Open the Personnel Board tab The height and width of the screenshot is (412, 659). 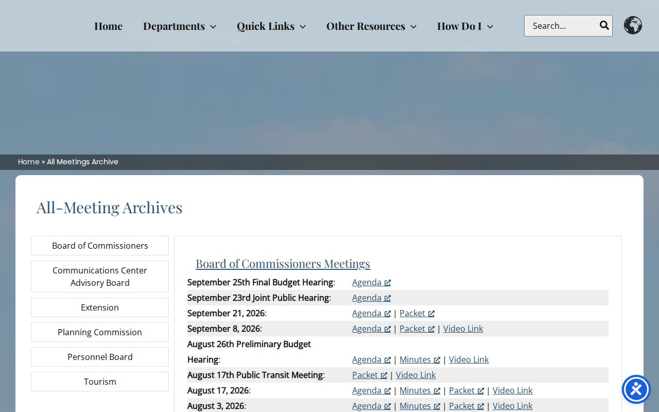100,357
